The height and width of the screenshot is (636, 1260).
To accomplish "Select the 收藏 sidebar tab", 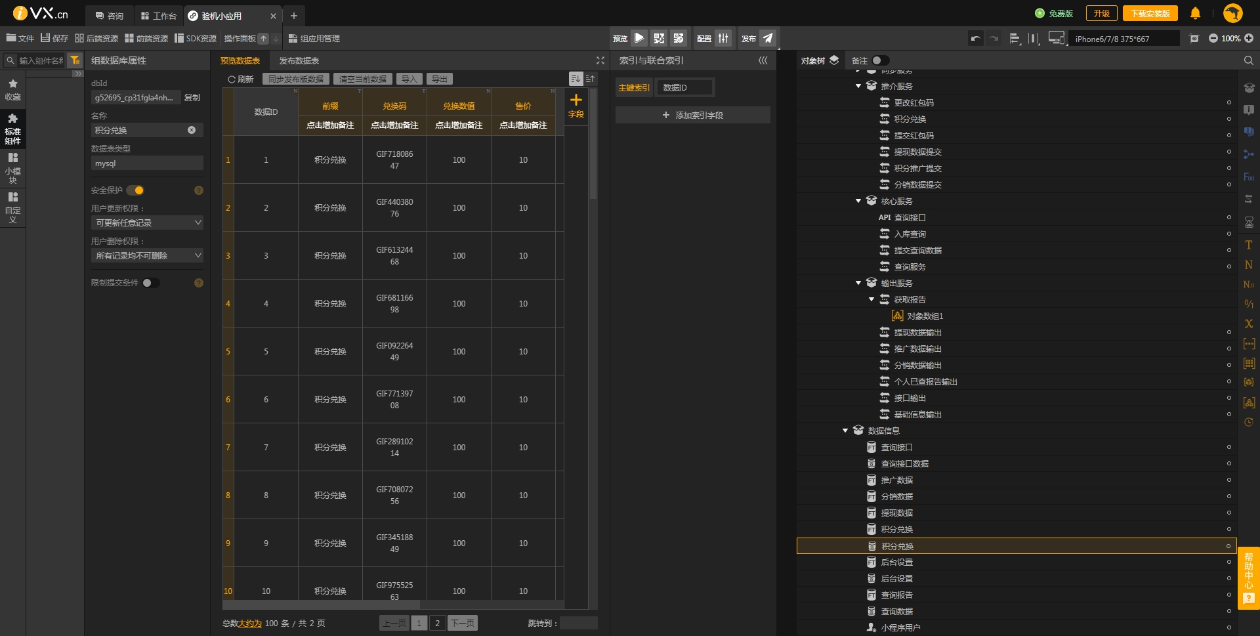I will coord(12,90).
